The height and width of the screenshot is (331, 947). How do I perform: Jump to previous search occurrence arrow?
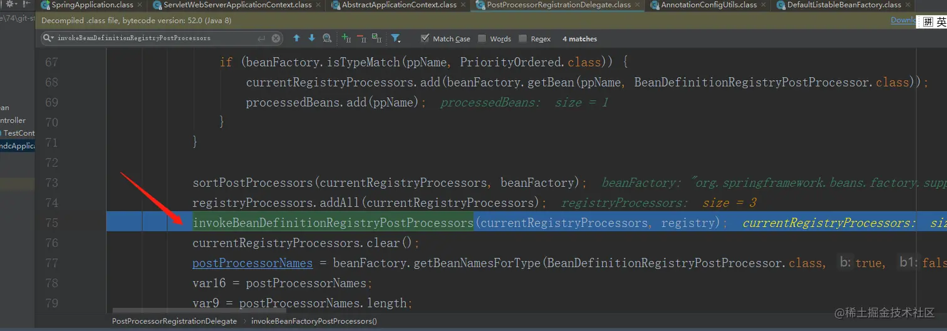pos(297,38)
